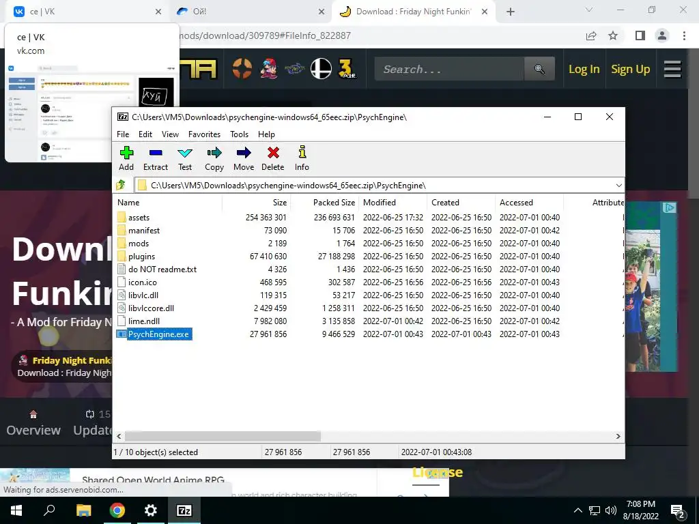Viewport: 699px width, 524px height.
Task: Click the right scroll arrow of the file list
Action: click(618, 436)
